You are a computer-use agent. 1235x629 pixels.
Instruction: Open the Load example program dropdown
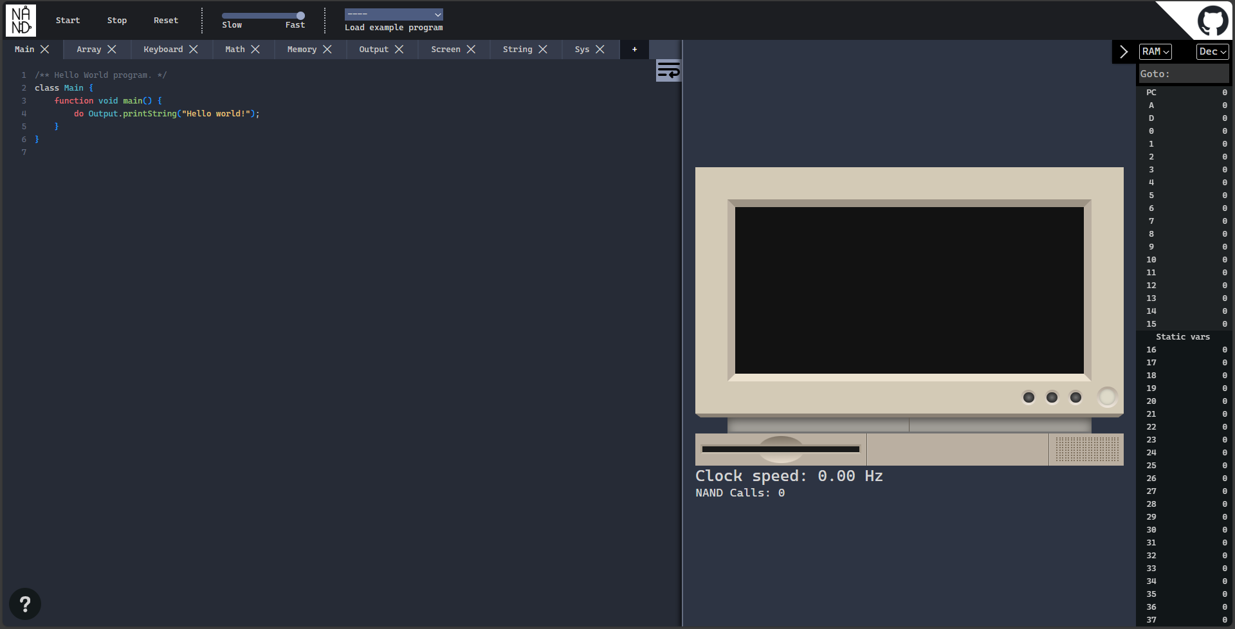click(394, 14)
